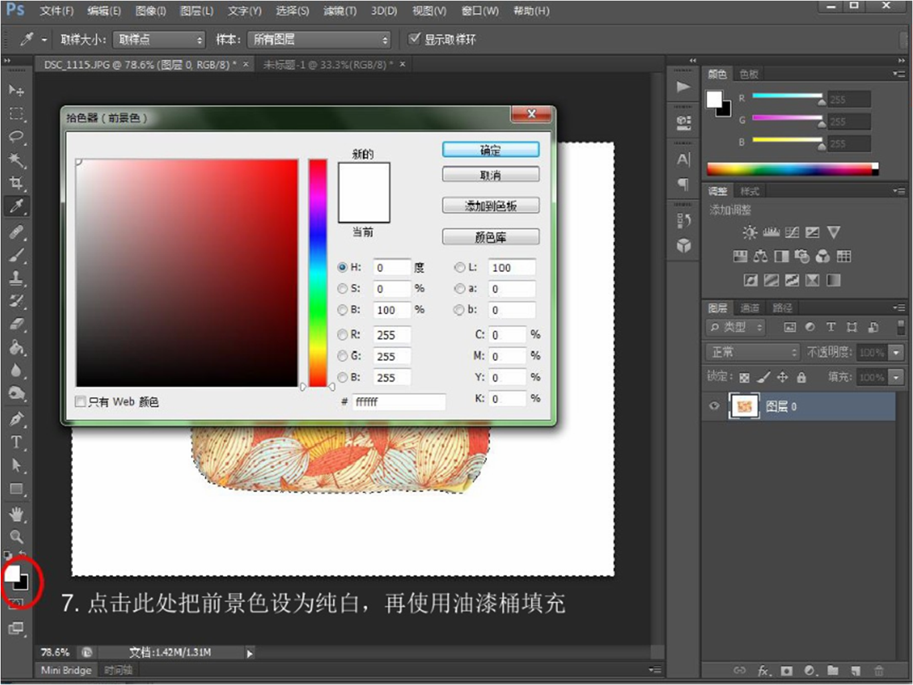
Task: Hide 图层 0 using eye icon
Action: point(714,406)
